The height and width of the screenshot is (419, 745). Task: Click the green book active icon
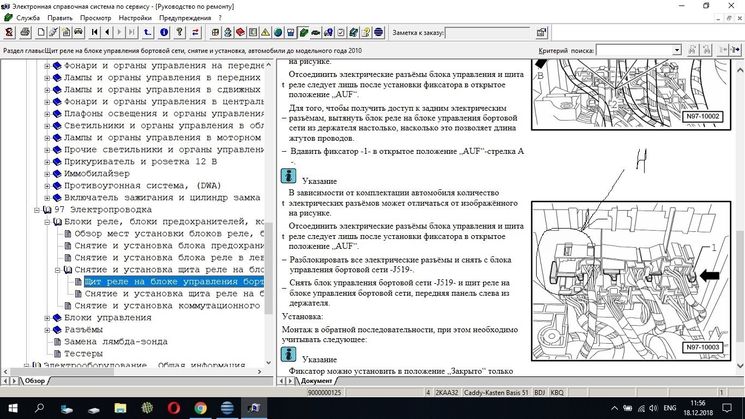(303, 32)
